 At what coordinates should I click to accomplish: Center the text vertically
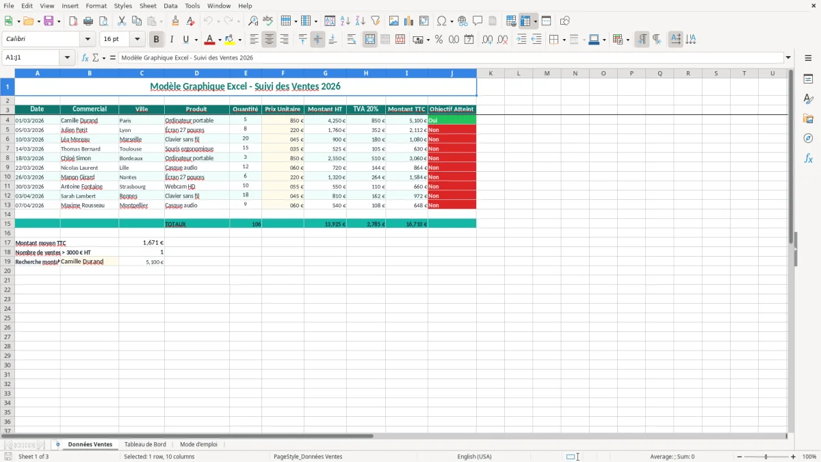(x=317, y=40)
